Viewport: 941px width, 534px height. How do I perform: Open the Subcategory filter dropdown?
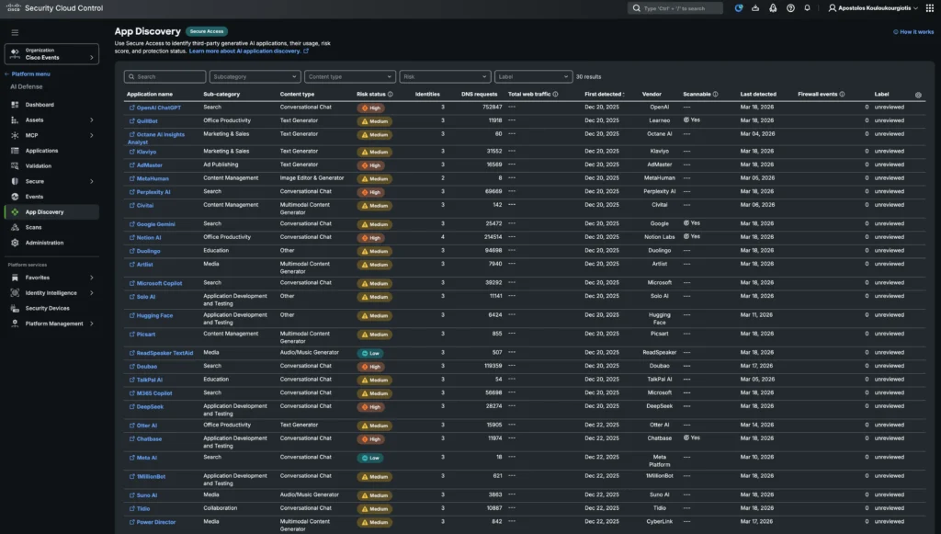(x=255, y=77)
